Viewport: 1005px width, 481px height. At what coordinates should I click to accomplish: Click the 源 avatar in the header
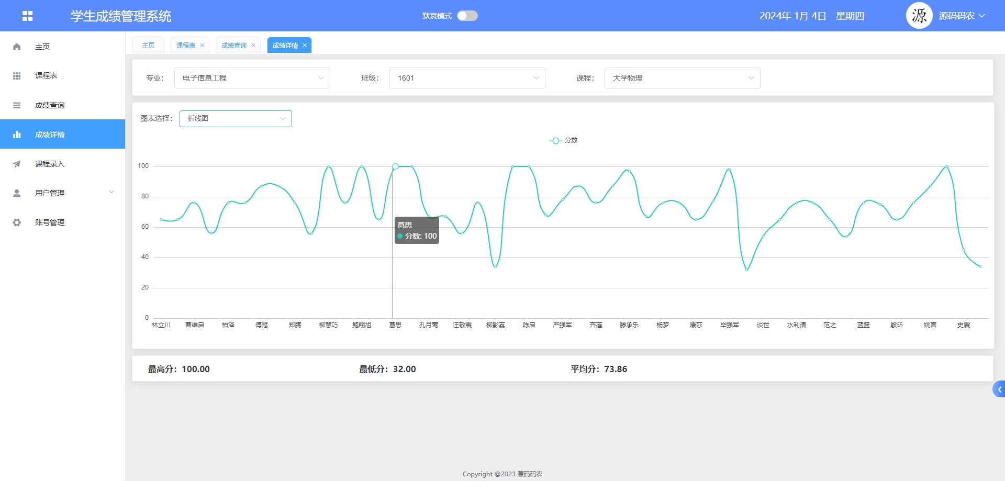[x=919, y=16]
